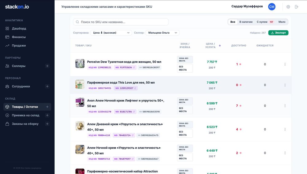Click ТОВАР / SKU column header

84,46
